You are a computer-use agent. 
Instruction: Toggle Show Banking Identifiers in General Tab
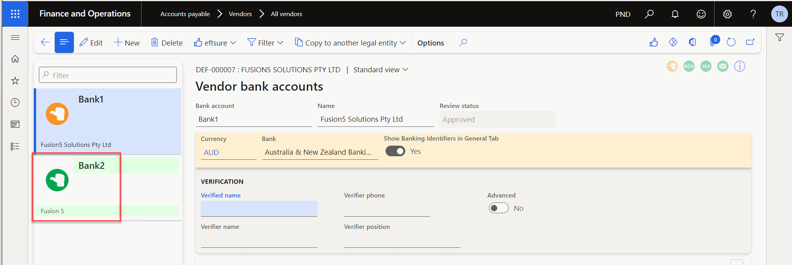[395, 151]
